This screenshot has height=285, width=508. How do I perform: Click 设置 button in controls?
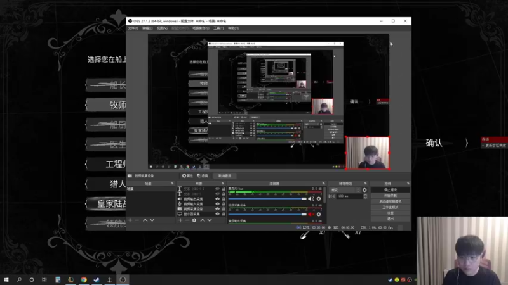tap(390, 213)
